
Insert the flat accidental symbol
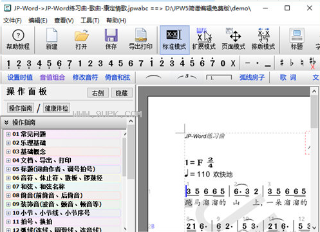point(292,63)
